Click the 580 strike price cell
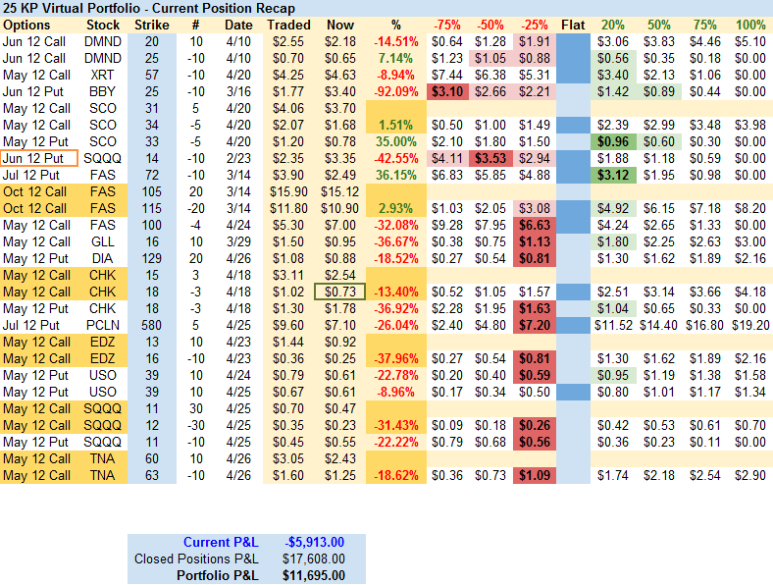 [x=150, y=325]
